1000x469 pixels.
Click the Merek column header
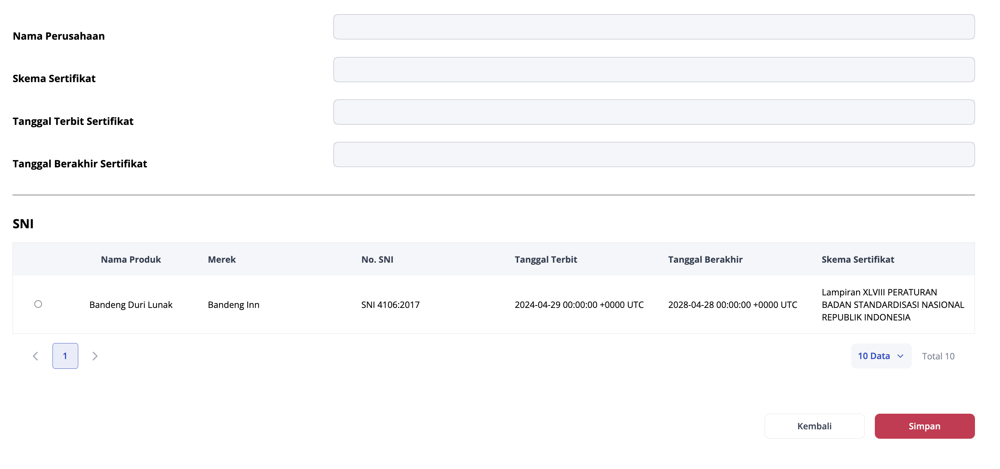coord(221,259)
